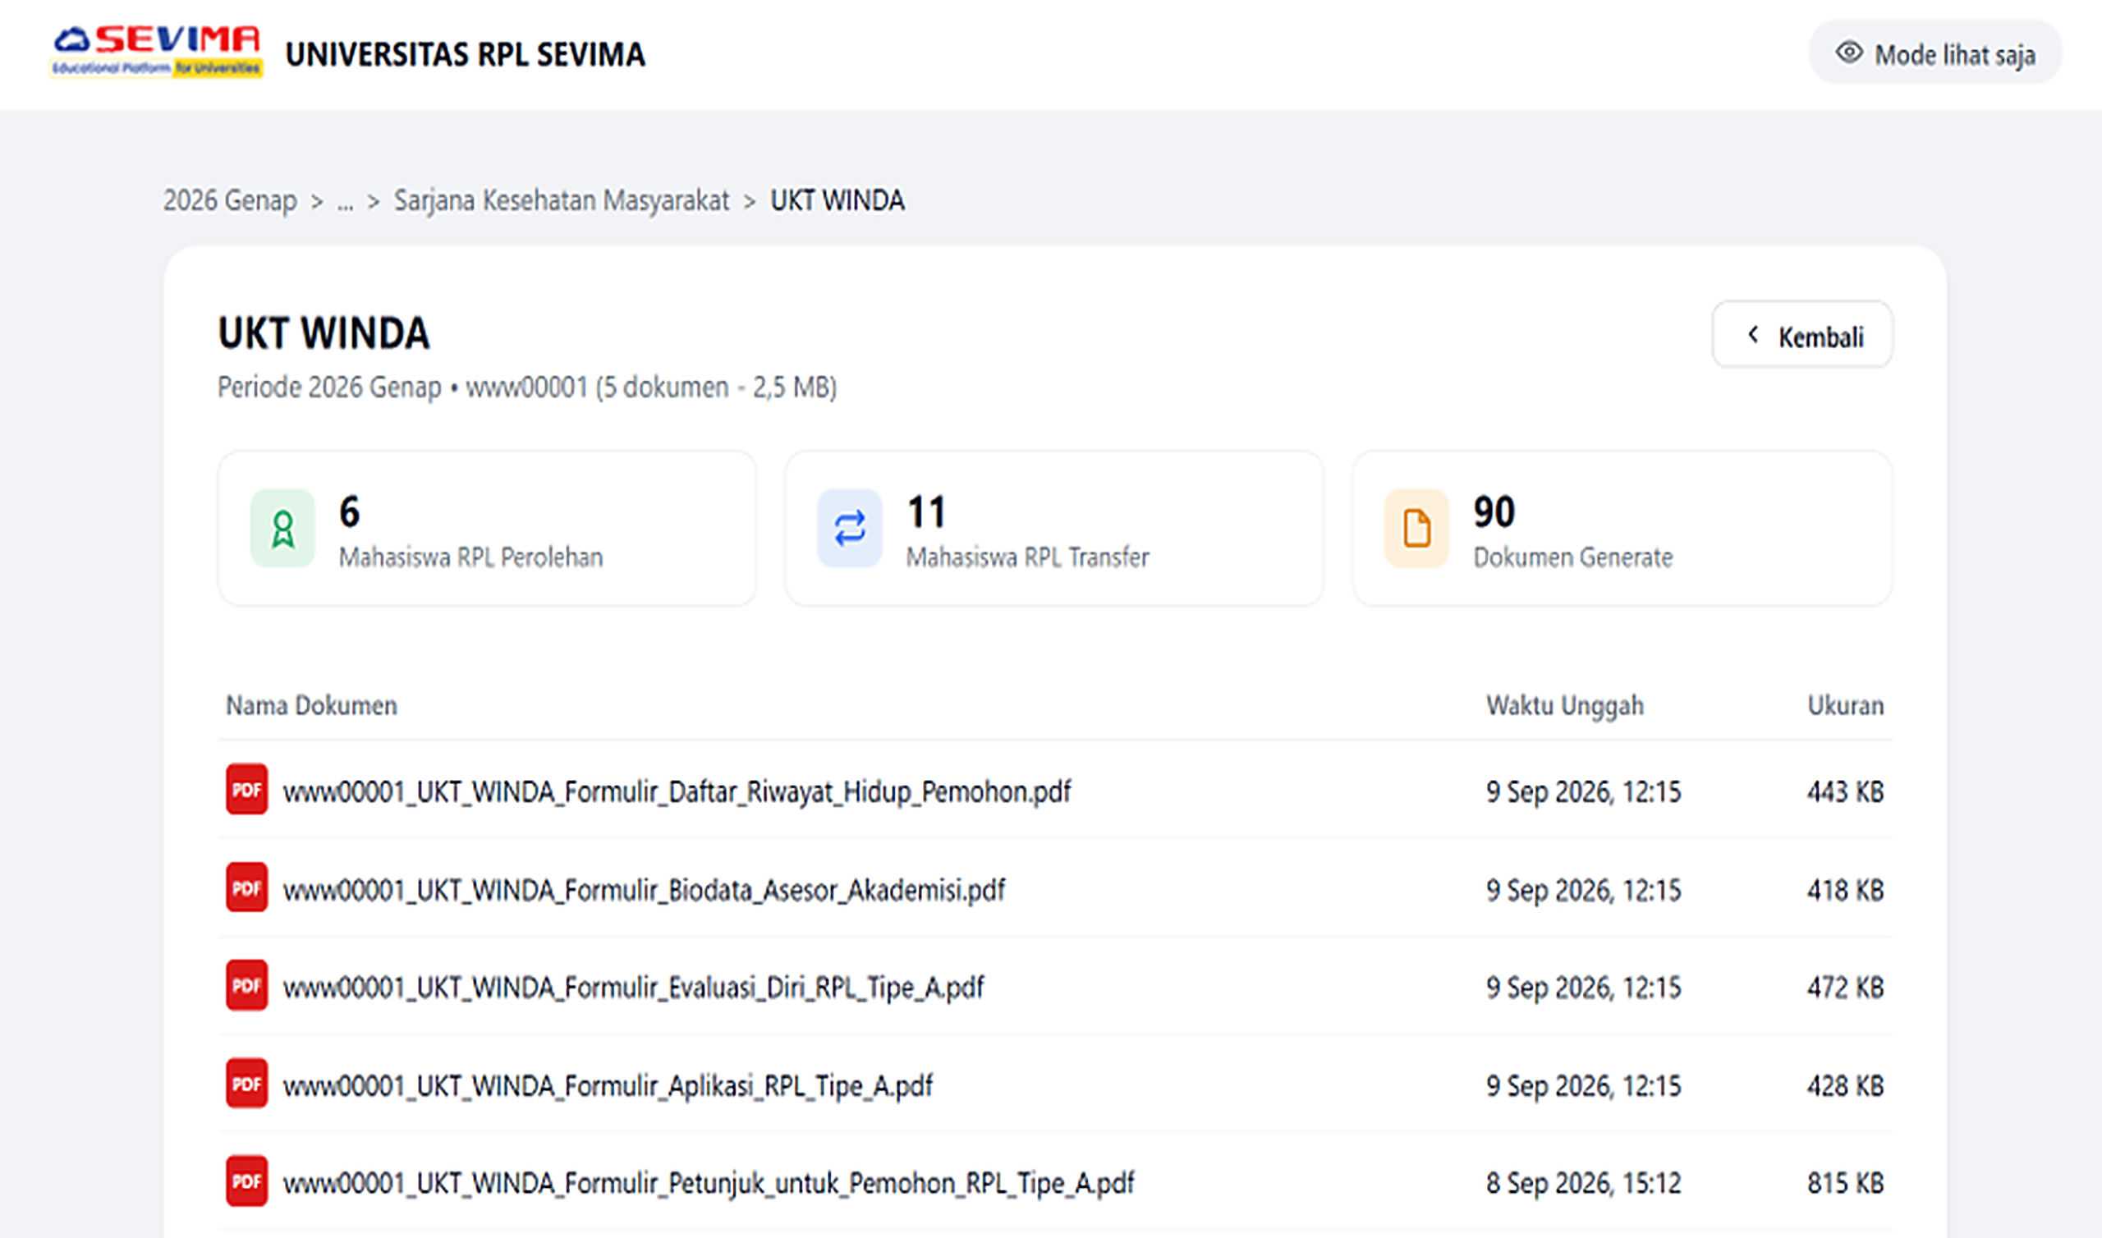Expand the ellipsis breadcrumb item
The image size is (2102, 1238).
point(346,201)
